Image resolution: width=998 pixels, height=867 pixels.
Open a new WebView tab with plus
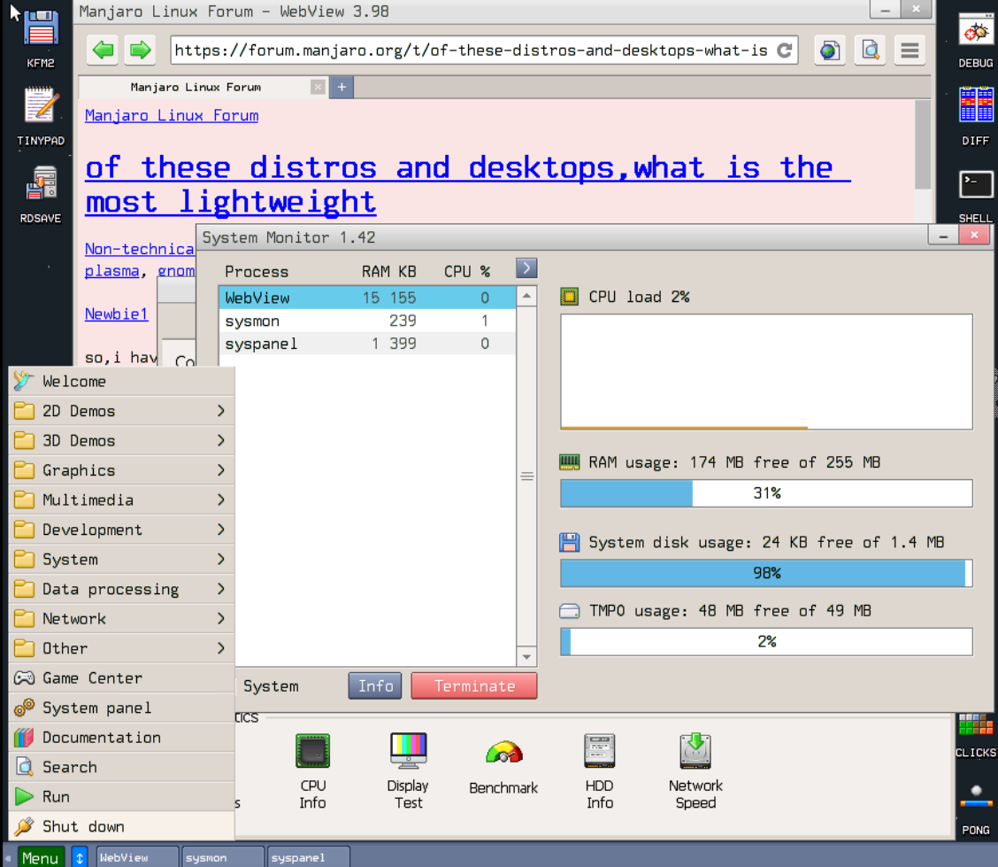[342, 88]
